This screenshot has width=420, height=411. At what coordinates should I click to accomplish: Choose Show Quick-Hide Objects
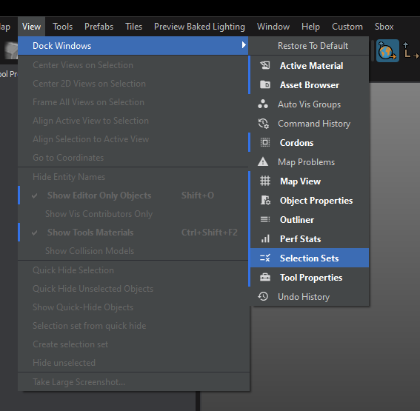click(133, 307)
